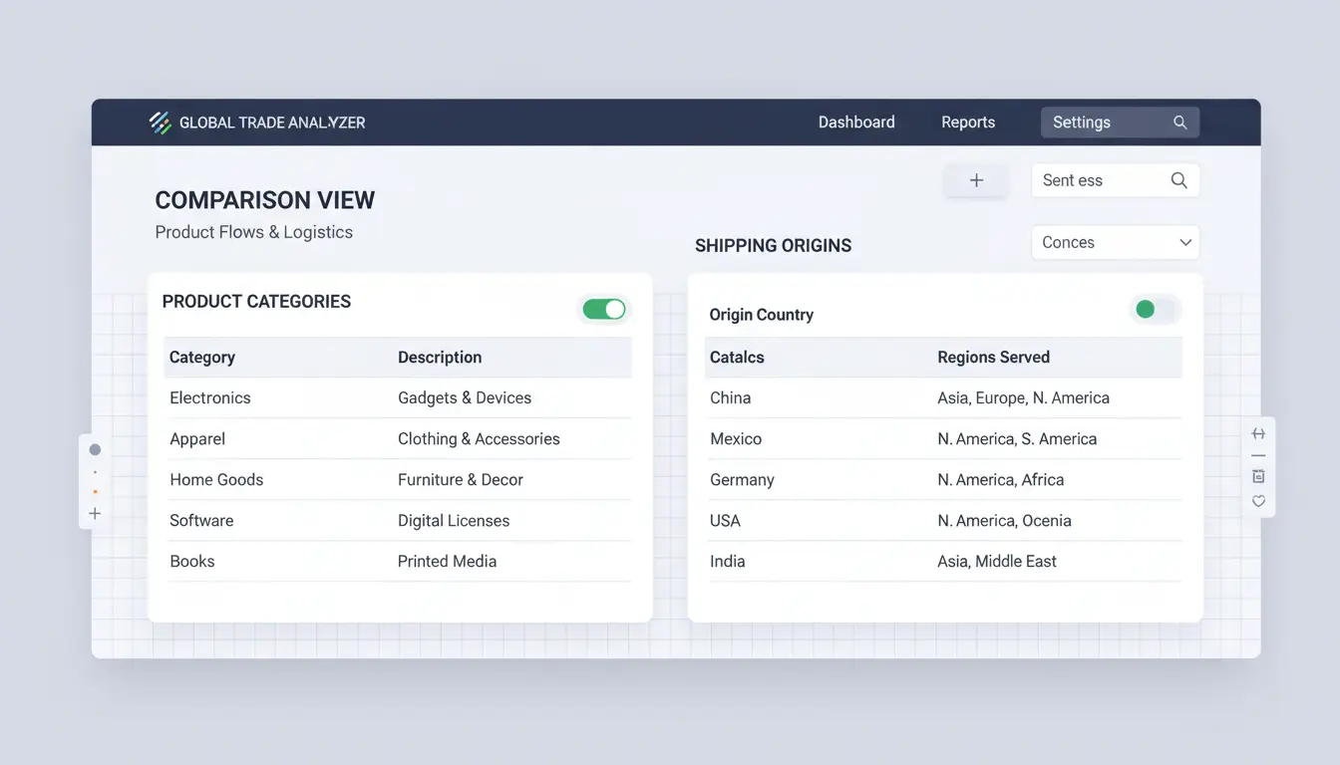Click the Global Trade Analyzer logo icon
The width and height of the screenshot is (1340, 765).
click(160, 122)
